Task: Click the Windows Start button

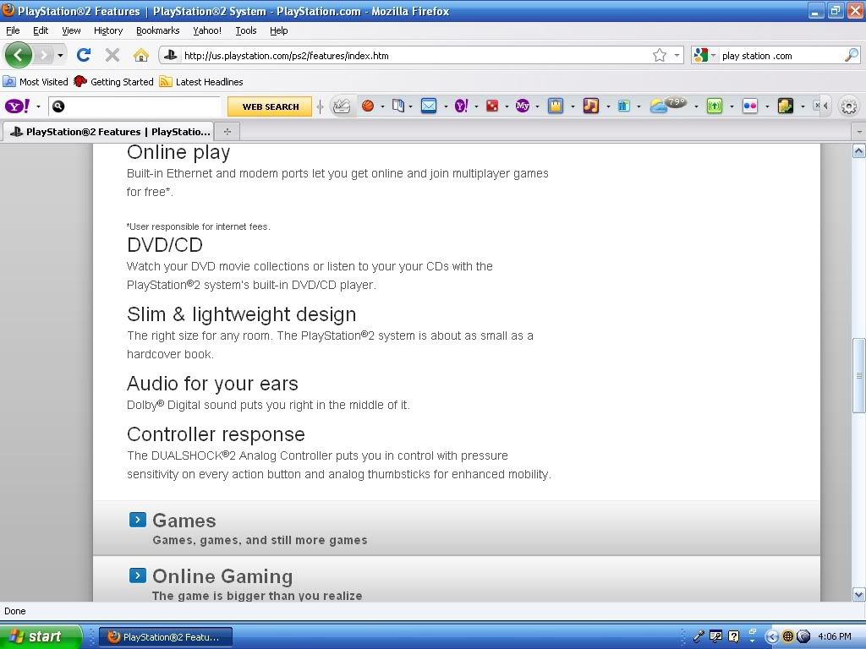Action: click(x=41, y=636)
